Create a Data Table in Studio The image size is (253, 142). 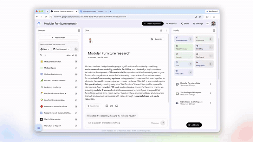pos(184,72)
